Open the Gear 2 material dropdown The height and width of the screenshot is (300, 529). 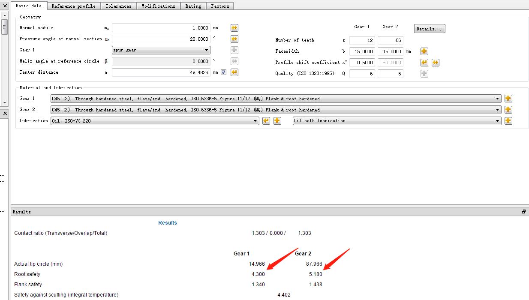click(276, 110)
